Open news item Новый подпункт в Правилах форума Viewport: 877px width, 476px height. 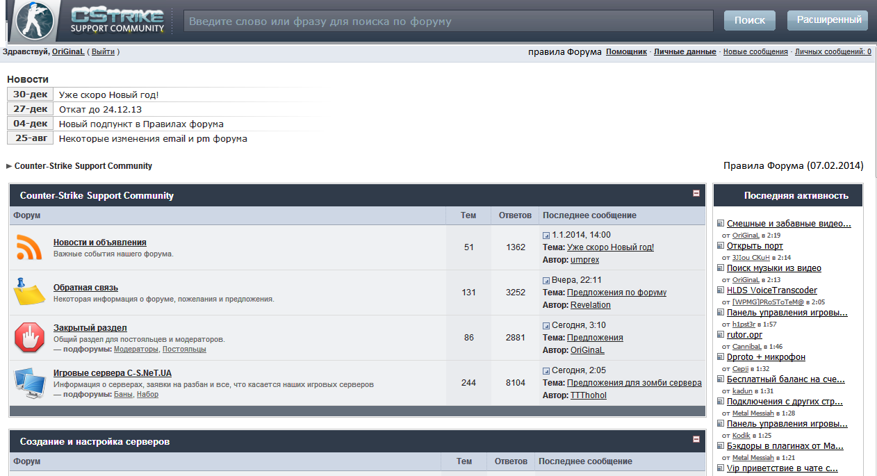[141, 124]
